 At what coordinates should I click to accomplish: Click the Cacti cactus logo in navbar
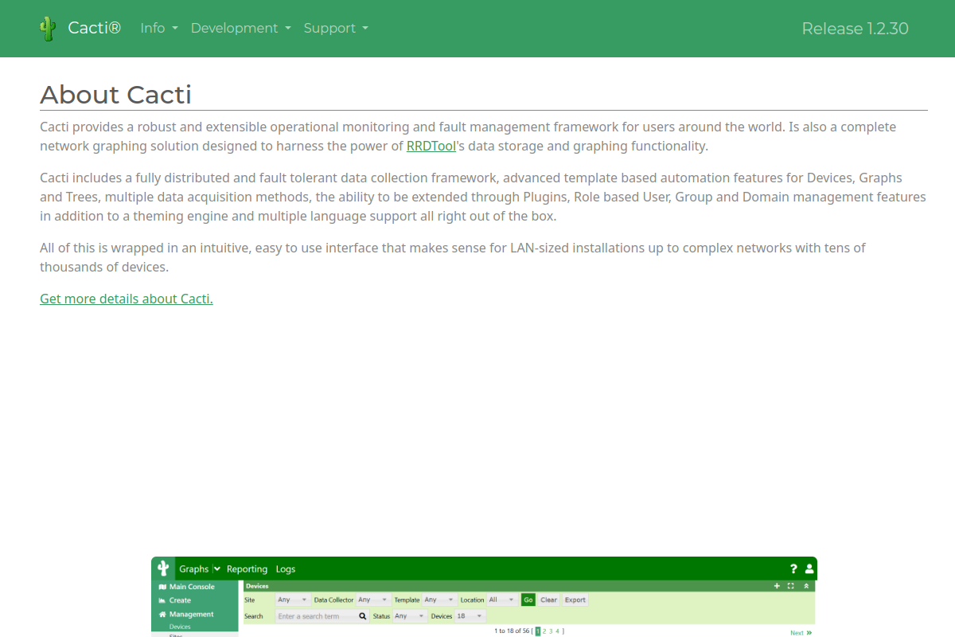coord(48,29)
